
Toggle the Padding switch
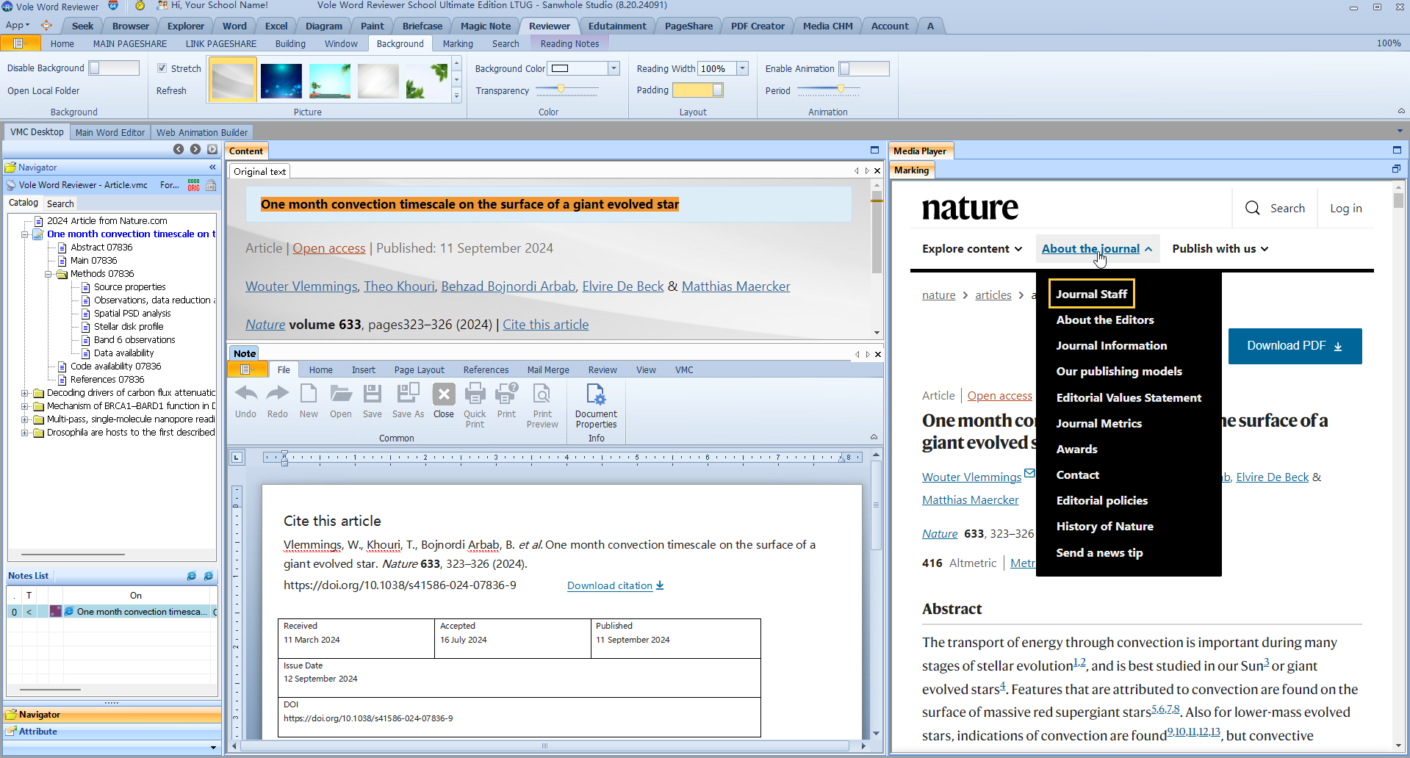click(x=698, y=90)
